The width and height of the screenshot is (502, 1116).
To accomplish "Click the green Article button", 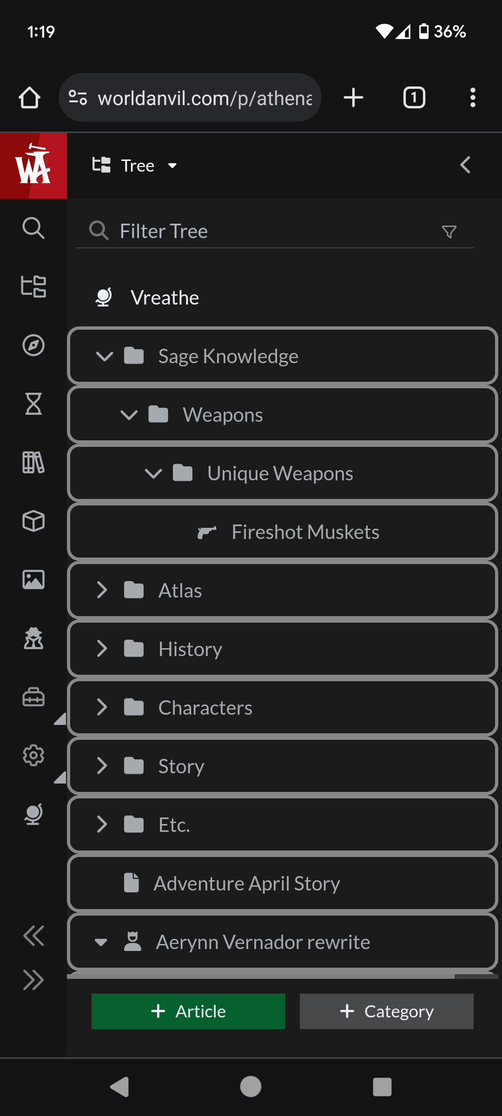I will click(188, 1011).
